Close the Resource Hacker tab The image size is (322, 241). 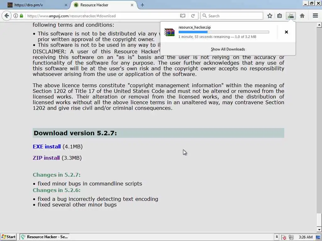(132, 5)
